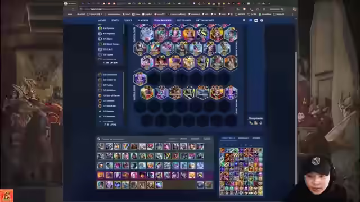
Task: Switch the items panel to the OTHERS tab
Action: [256, 138]
